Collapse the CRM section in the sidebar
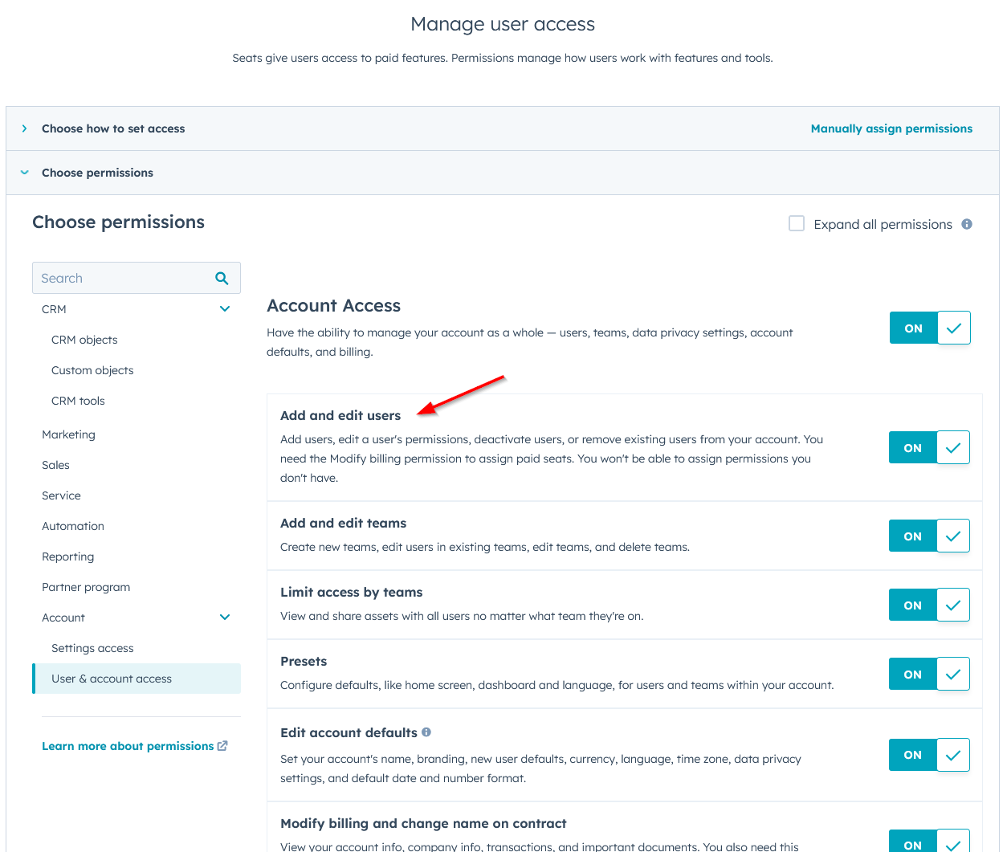Screen dimensions: 1007x852 (225, 308)
